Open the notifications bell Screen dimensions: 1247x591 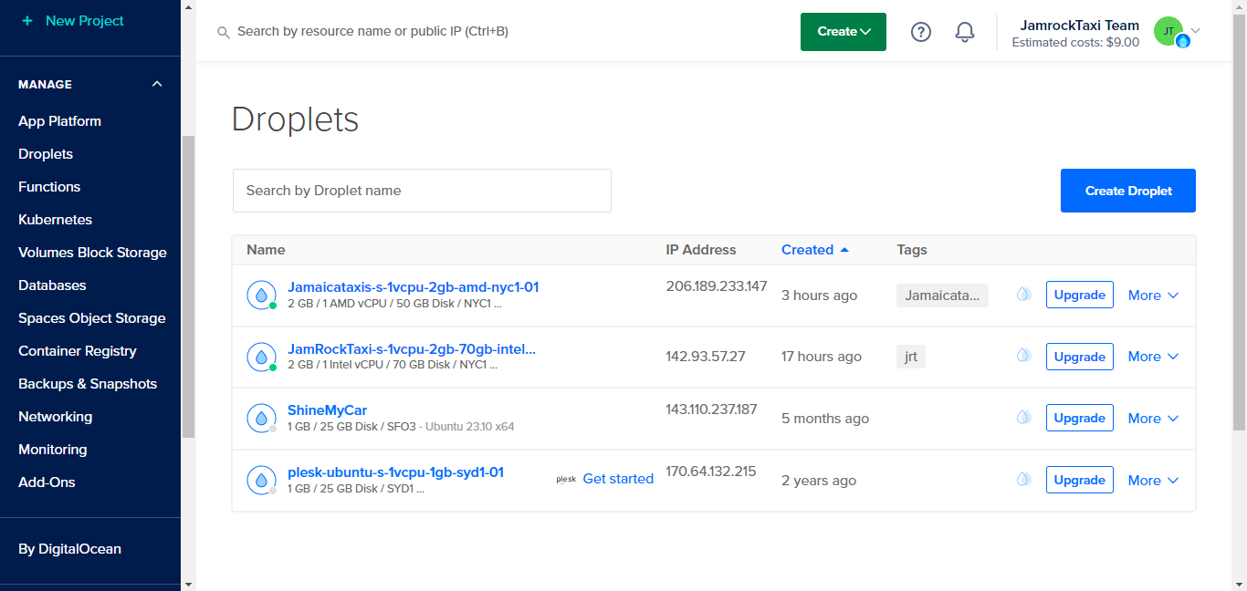point(965,32)
